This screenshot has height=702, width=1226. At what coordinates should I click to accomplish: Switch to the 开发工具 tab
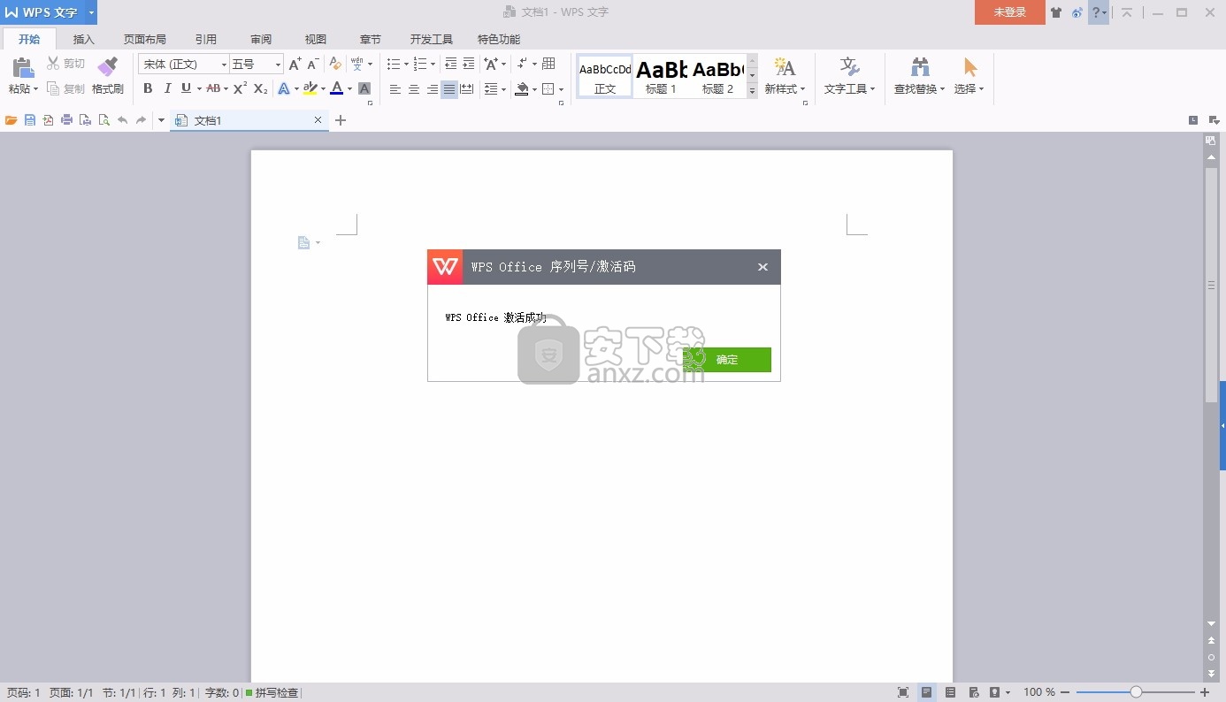pos(432,39)
